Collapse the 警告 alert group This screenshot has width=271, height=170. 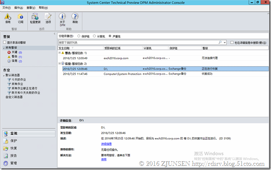(x=60, y=53)
